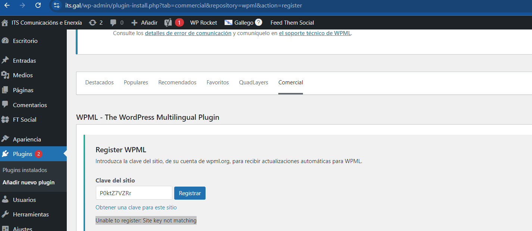
Task: Open site info icon in address bar
Action: click(x=57, y=5)
